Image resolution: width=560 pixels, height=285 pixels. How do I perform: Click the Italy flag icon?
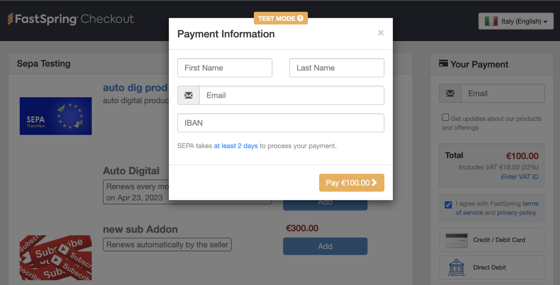tap(492, 21)
